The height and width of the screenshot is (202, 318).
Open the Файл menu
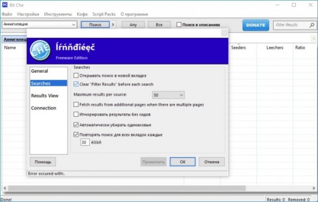(7, 14)
